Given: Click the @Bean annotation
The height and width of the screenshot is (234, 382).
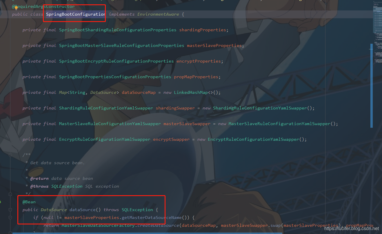Looking at the screenshot, I should 29,202.
